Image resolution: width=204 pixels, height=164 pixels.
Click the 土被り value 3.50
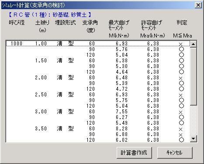click(41, 129)
